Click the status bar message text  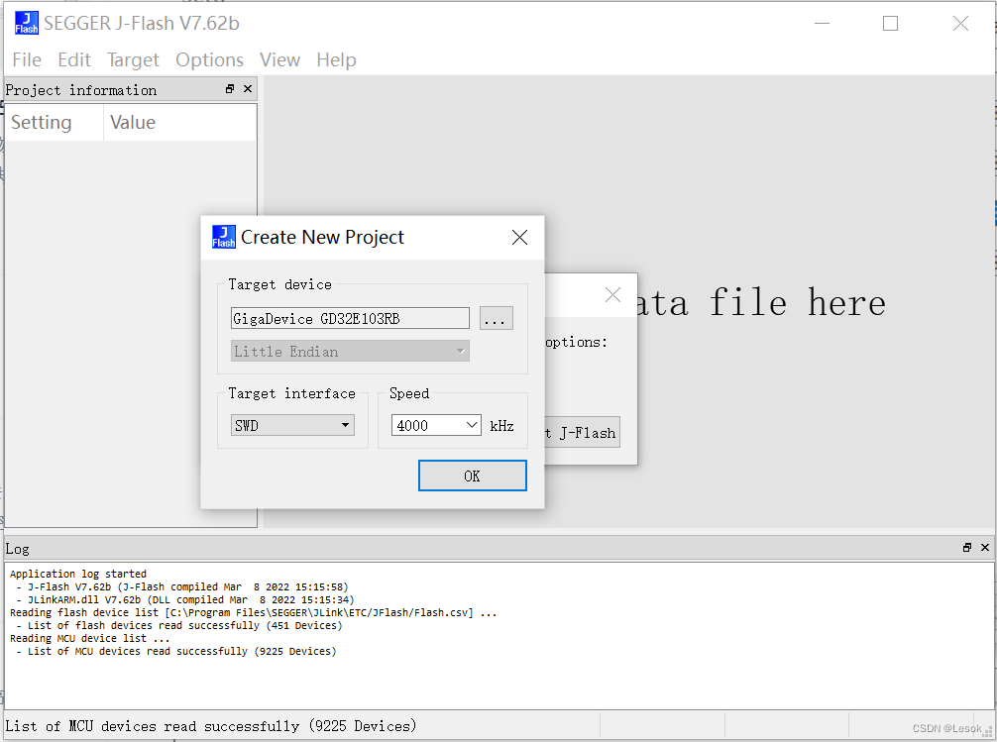(210, 726)
